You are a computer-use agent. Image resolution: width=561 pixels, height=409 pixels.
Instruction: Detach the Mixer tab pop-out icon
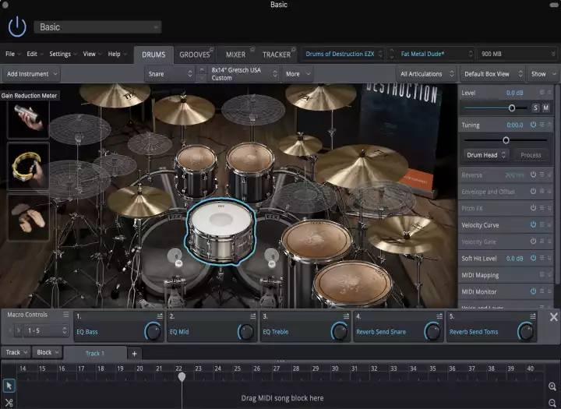[x=252, y=49]
